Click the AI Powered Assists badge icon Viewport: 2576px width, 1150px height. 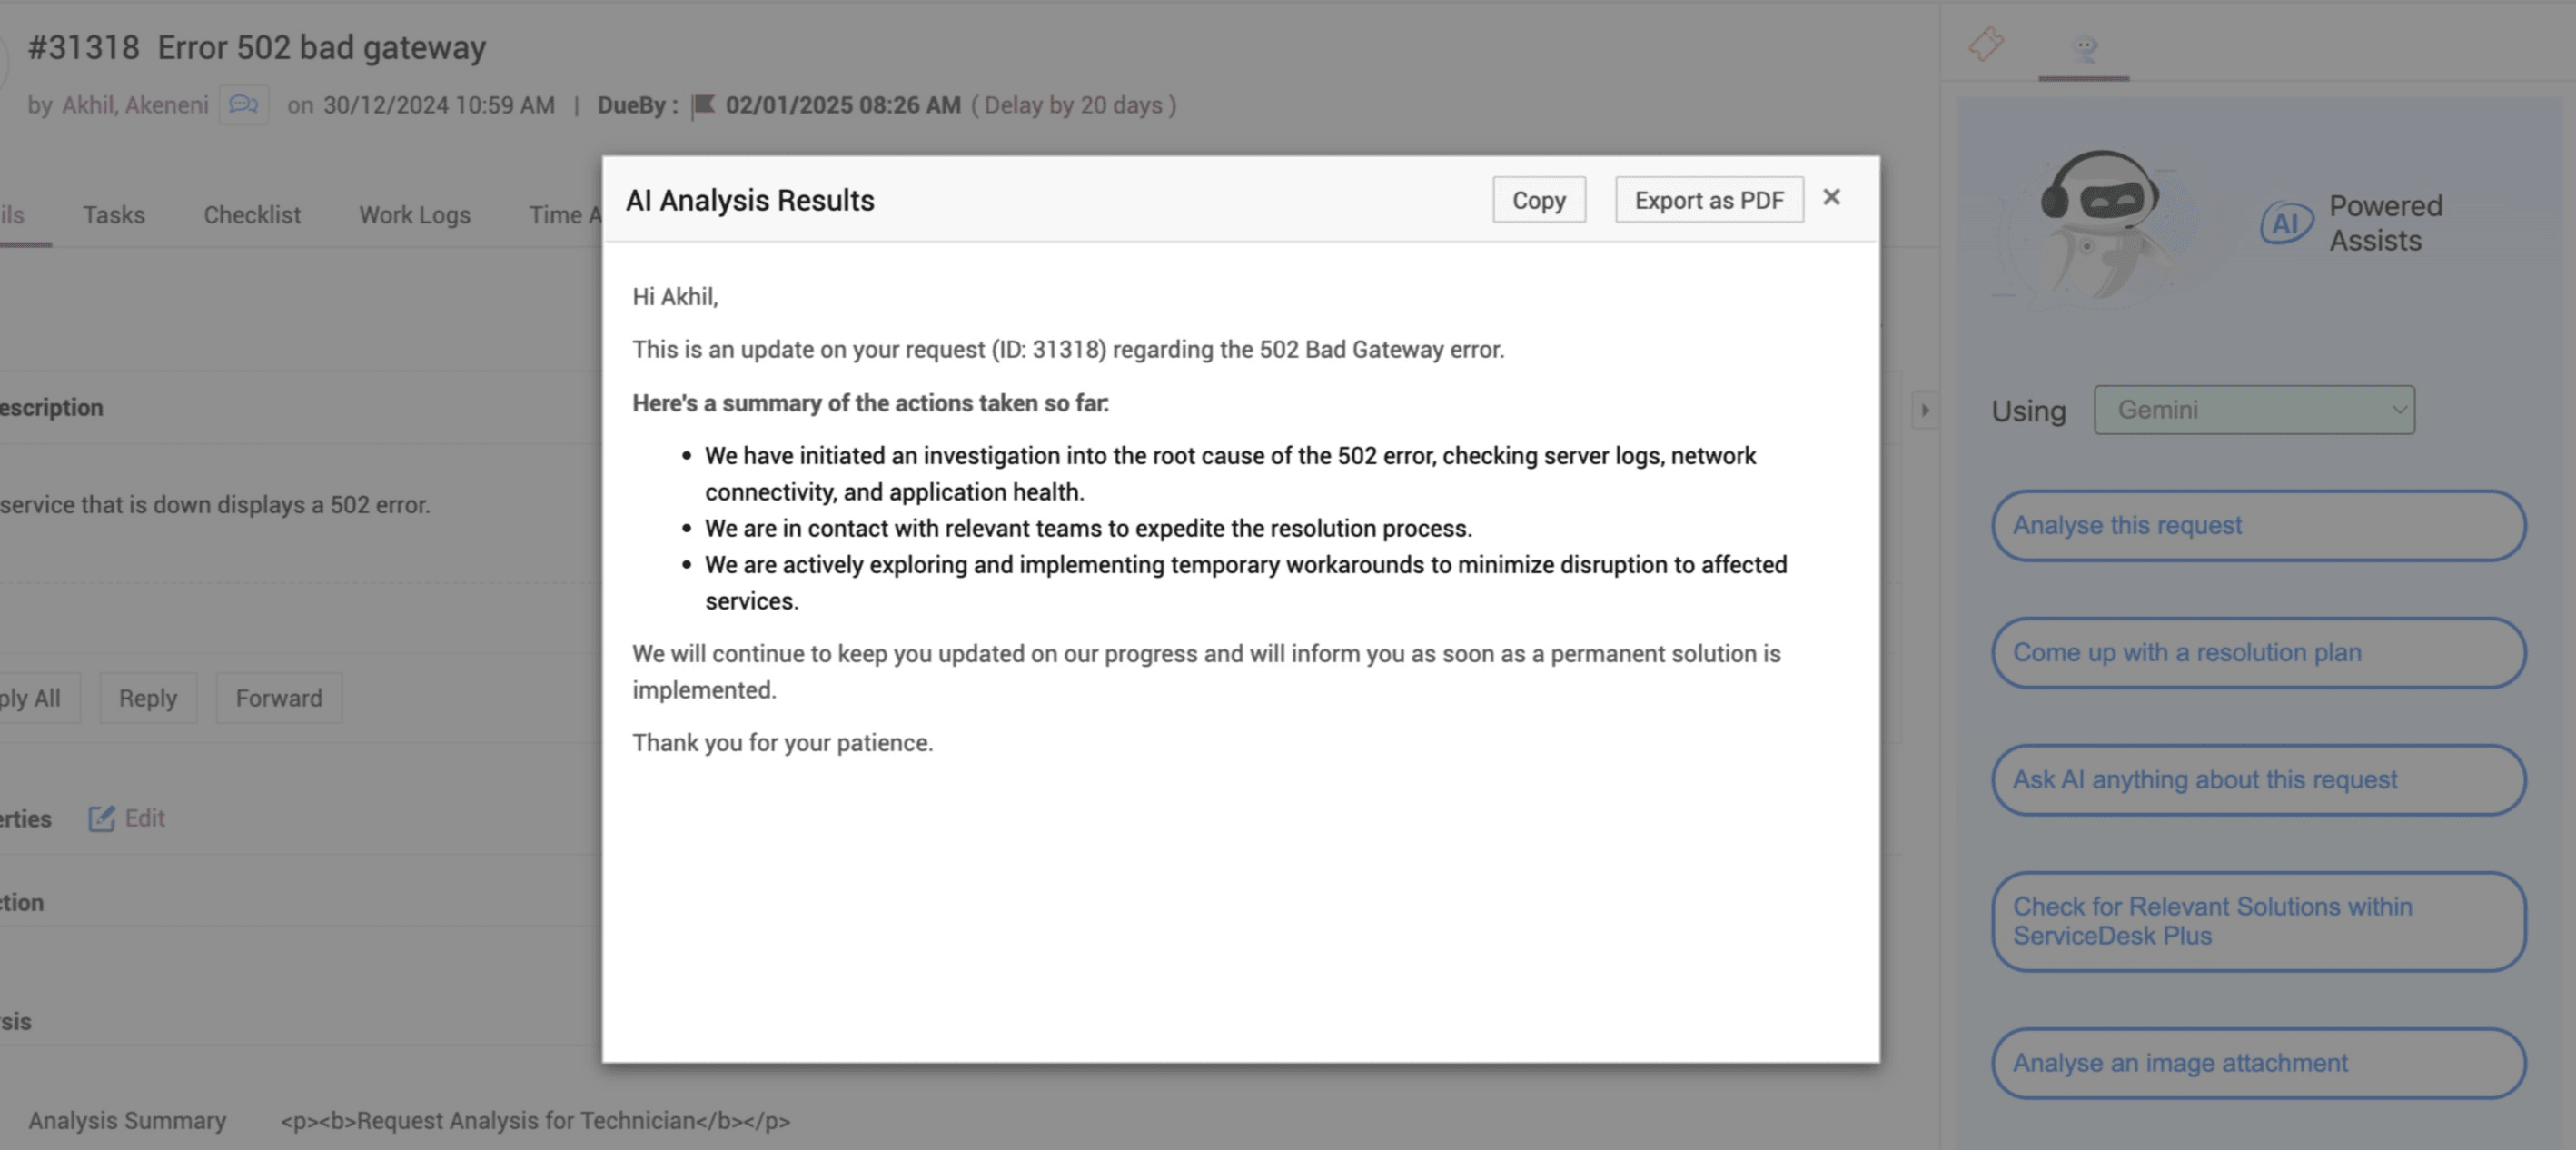pyautogui.click(x=2286, y=223)
